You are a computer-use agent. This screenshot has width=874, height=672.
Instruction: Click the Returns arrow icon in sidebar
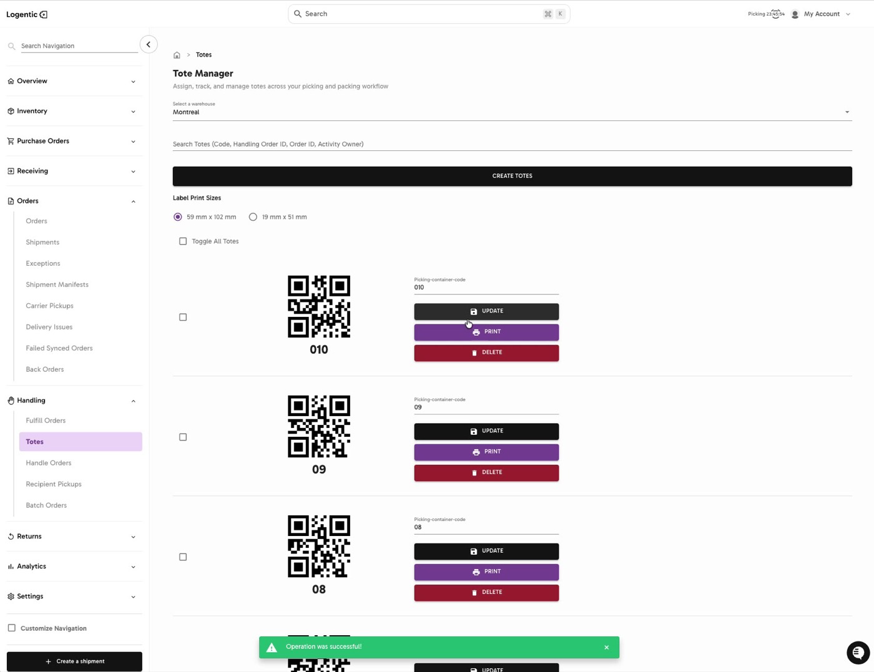pos(11,537)
